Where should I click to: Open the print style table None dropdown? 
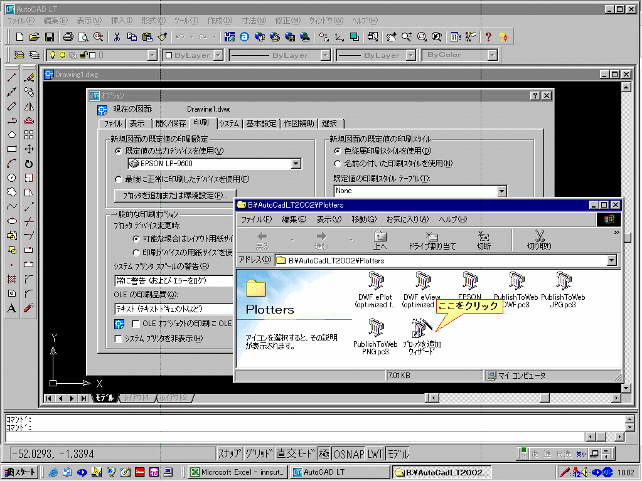502,191
